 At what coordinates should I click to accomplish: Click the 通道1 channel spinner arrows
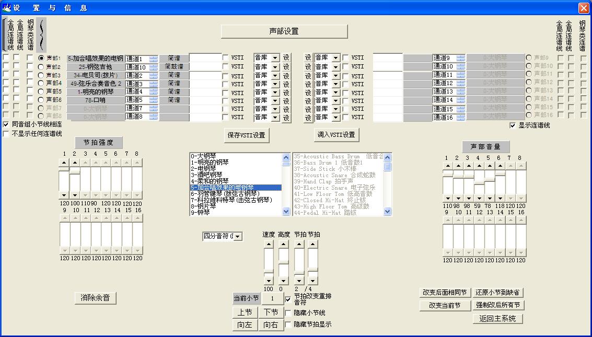point(153,59)
